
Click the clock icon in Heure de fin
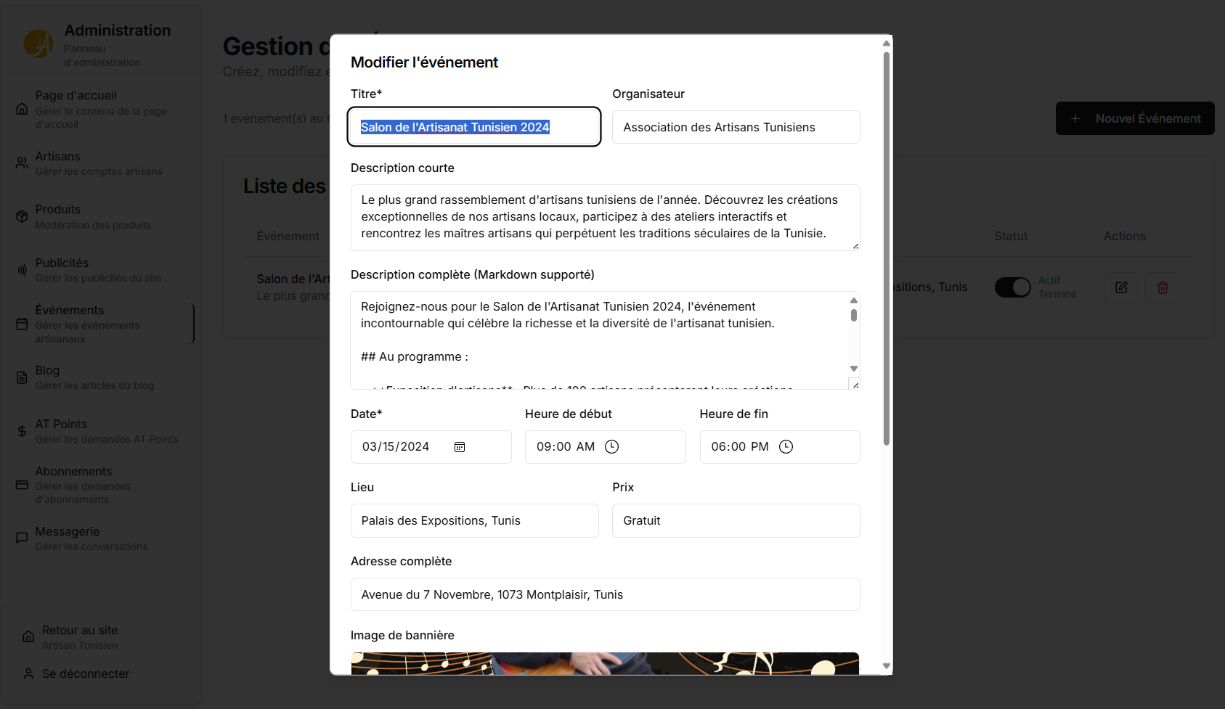786,447
